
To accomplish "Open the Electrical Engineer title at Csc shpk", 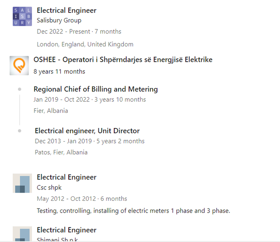I will 66,177.
